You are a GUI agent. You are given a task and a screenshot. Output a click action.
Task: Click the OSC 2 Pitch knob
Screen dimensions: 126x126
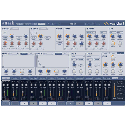tap(41, 36)
